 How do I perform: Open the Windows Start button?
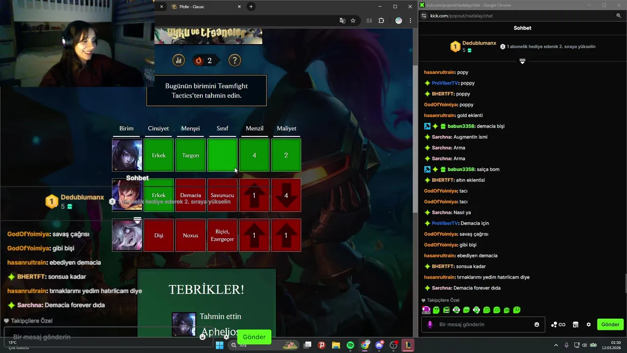point(219,345)
